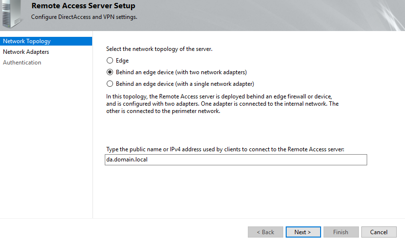Screen dimensions: 405x240
Task: Click the grayed-out Finish button
Action: (341, 232)
